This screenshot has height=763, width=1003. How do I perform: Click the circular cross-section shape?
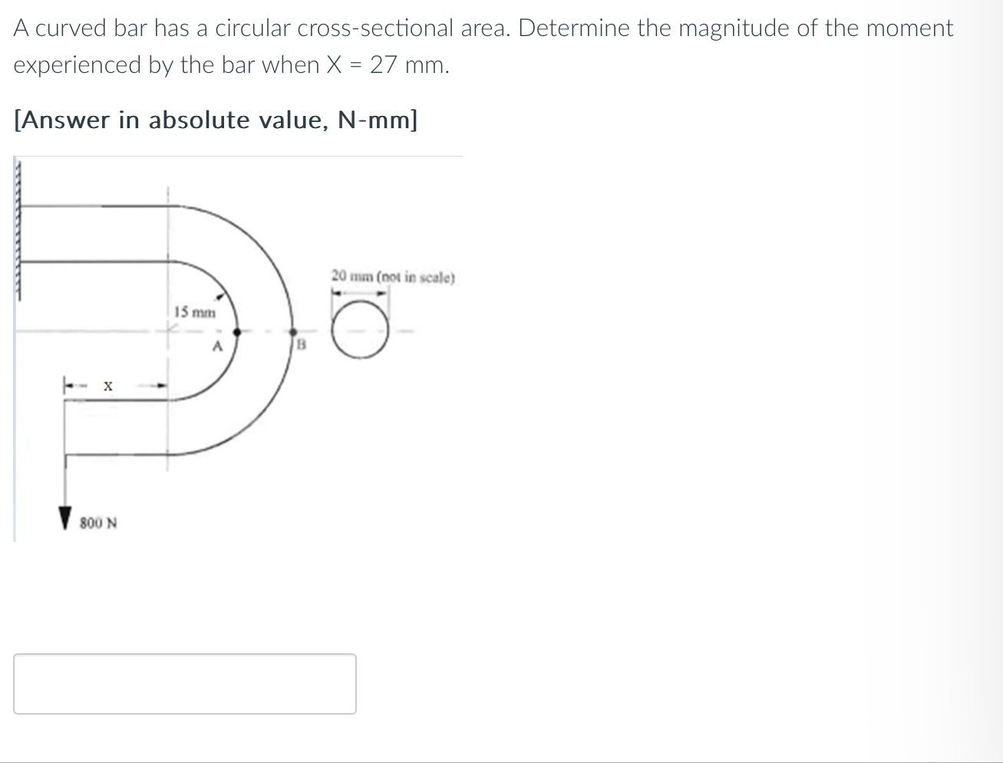[358, 329]
